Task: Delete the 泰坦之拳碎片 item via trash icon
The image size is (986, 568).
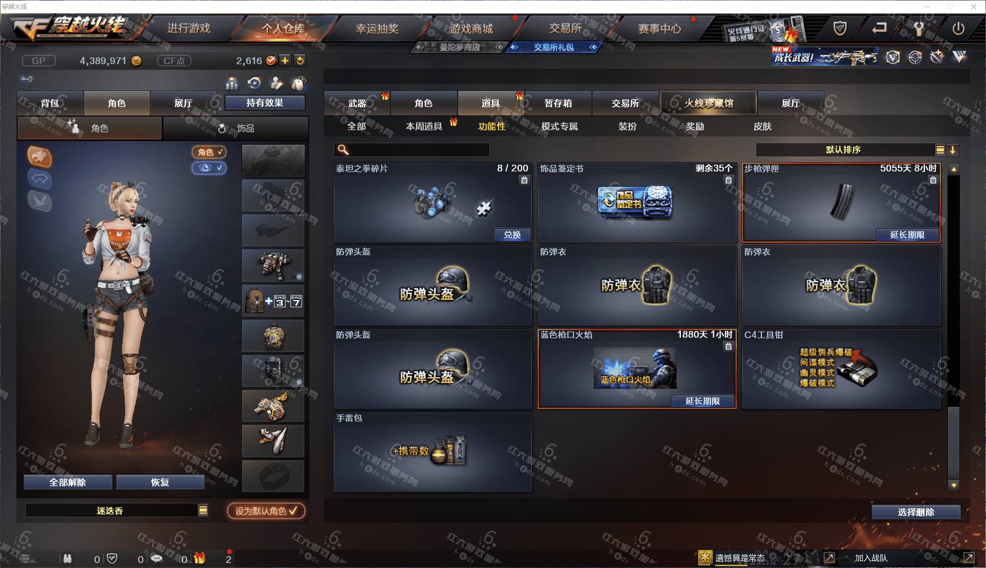Action: (524, 180)
